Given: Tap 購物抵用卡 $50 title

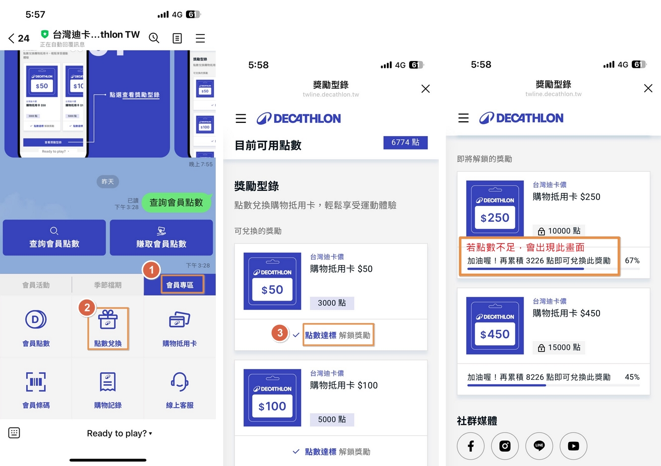Looking at the screenshot, I should [341, 269].
